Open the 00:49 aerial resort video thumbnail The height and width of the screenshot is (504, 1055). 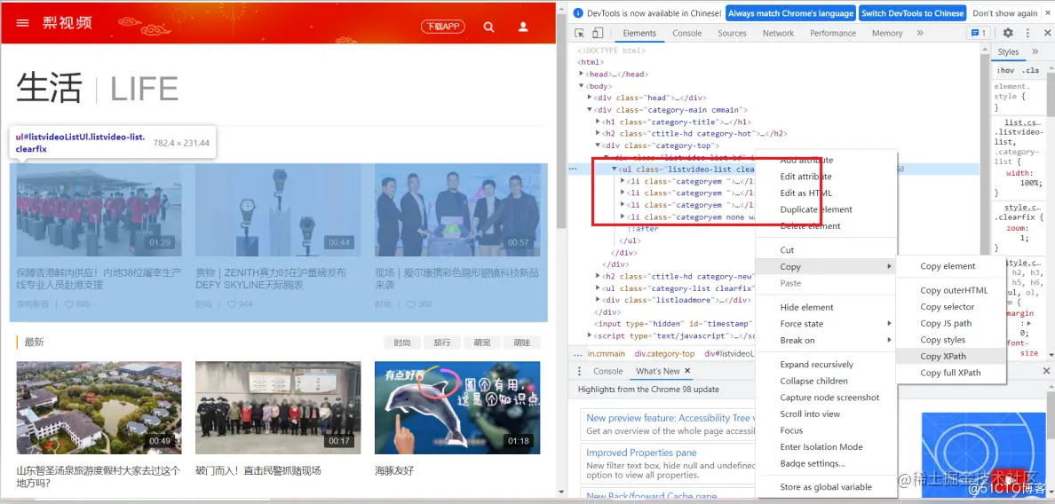click(99, 408)
